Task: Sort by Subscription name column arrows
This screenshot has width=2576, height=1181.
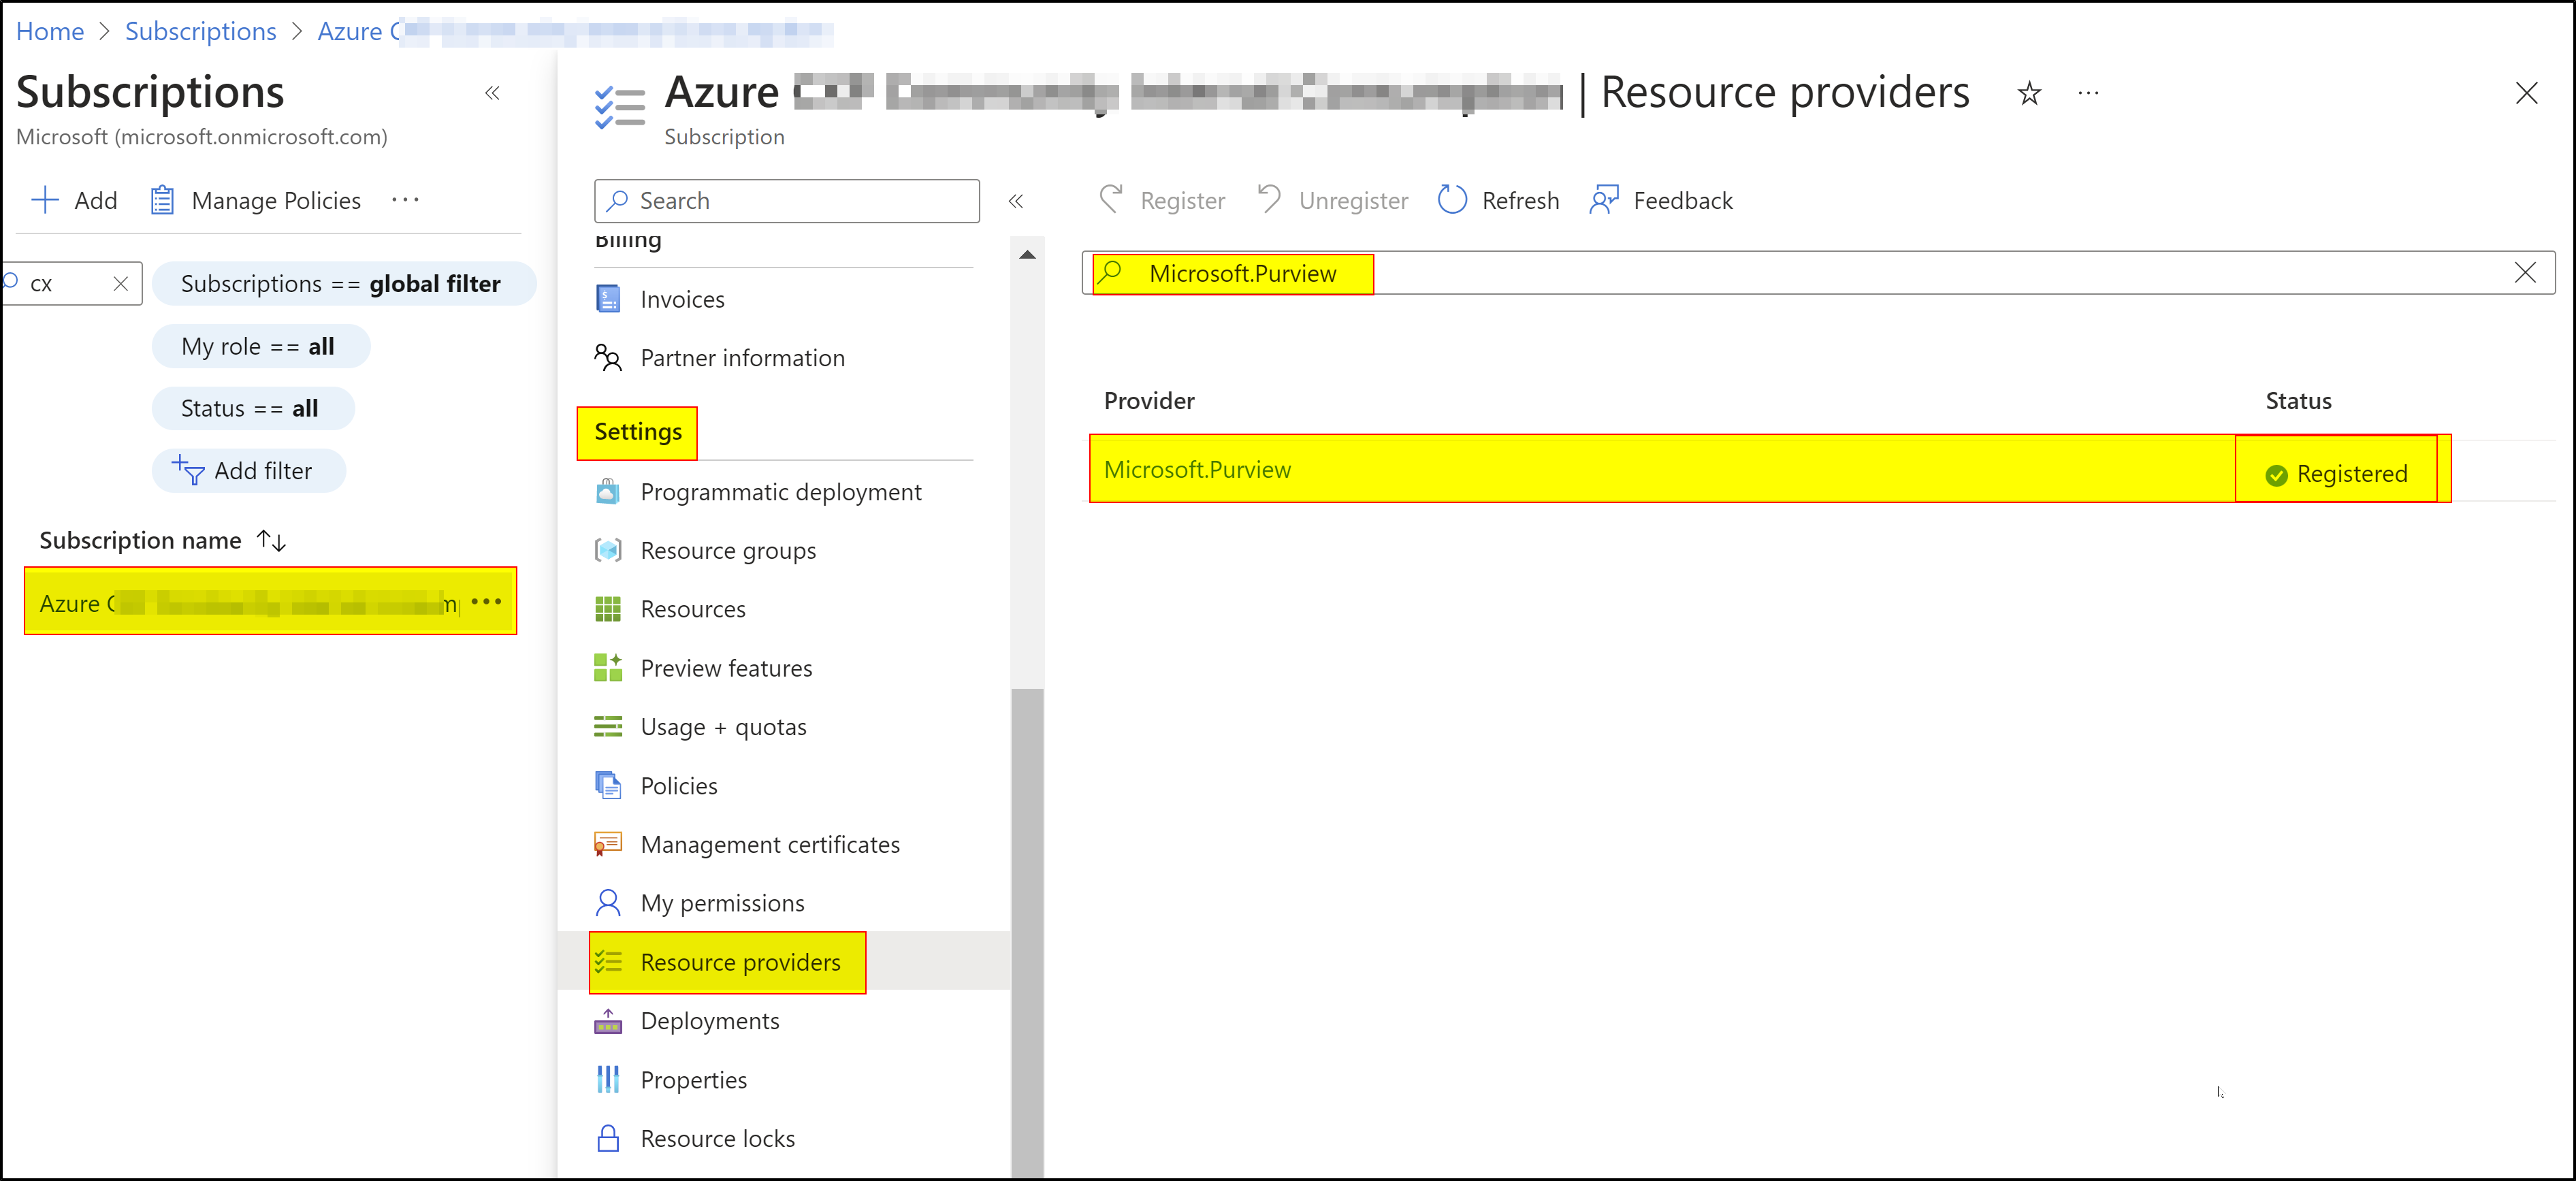Action: coord(272,540)
